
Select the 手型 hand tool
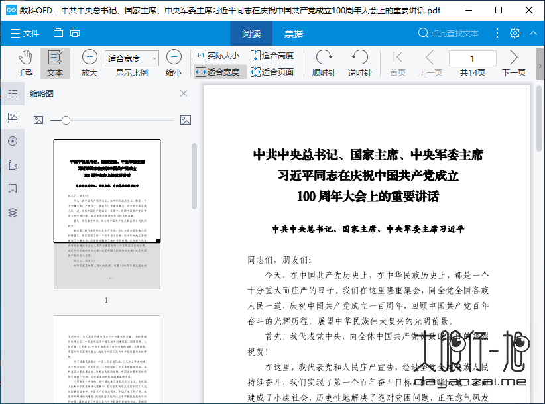tap(25, 63)
